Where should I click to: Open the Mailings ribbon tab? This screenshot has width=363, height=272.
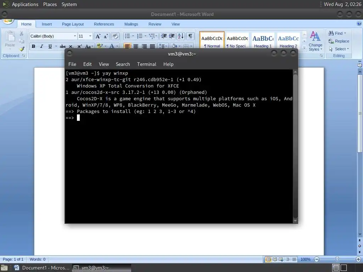pos(131,24)
